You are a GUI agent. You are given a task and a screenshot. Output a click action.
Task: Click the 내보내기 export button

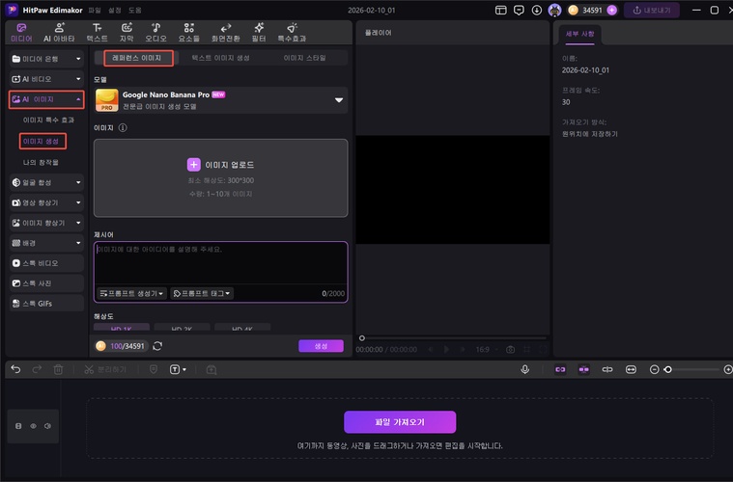(651, 10)
